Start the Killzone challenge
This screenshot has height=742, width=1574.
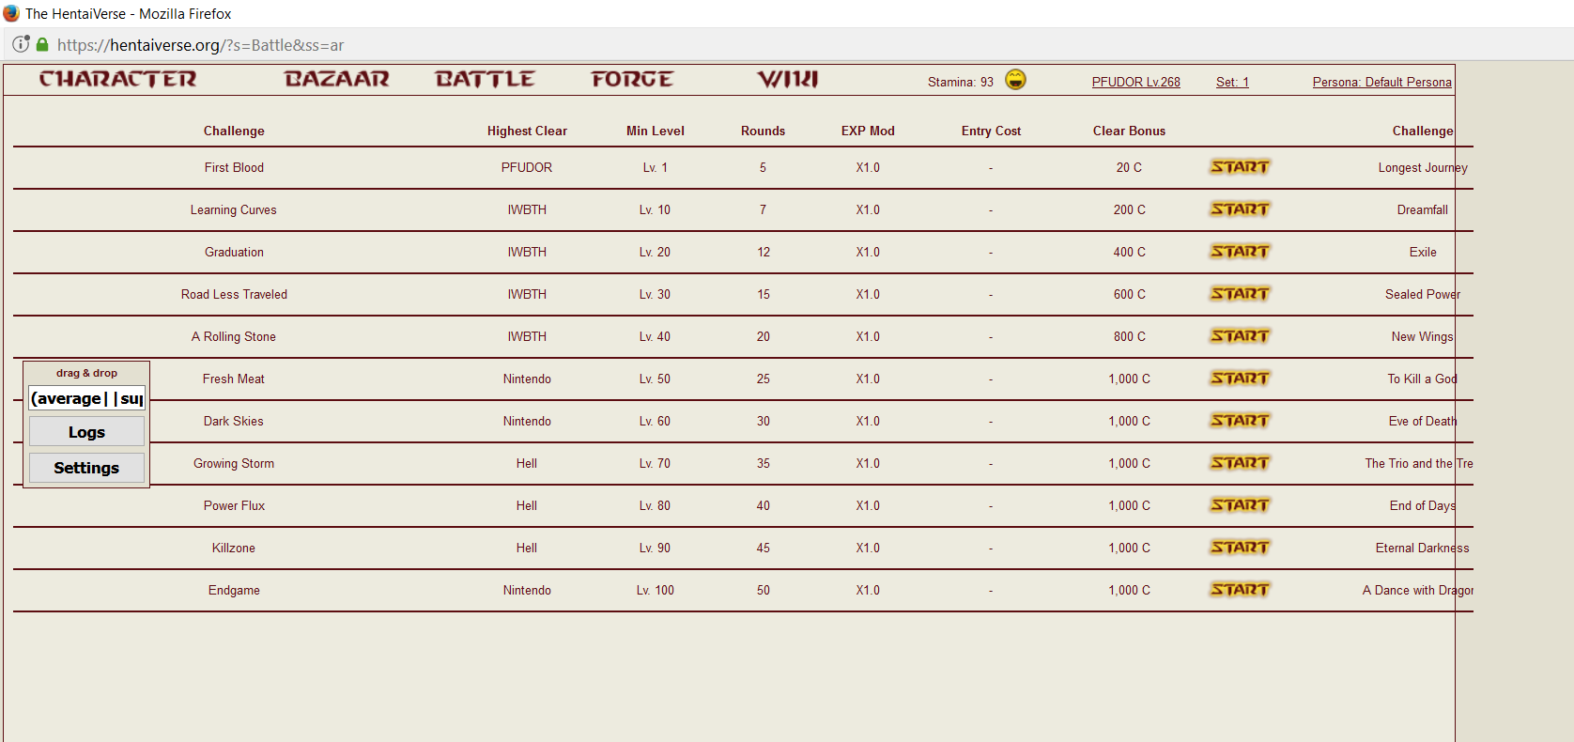1240,548
